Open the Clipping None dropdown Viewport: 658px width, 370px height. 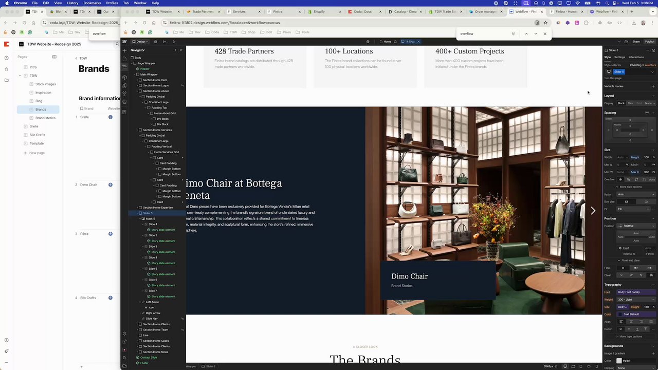(x=636, y=368)
